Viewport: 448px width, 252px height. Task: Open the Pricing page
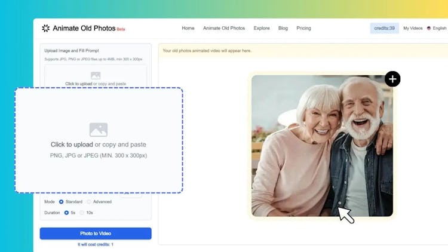click(303, 28)
